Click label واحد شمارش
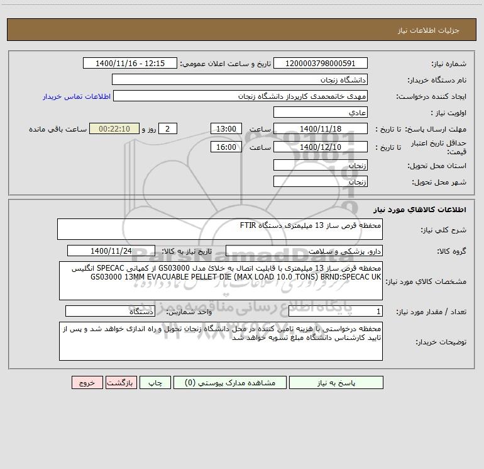 pos(189,312)
